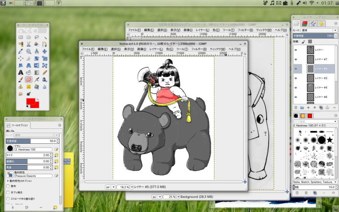Open ファイル(F) menu in kuma.xcf window
Screen dimensions: 339x212
click(88, 49)
